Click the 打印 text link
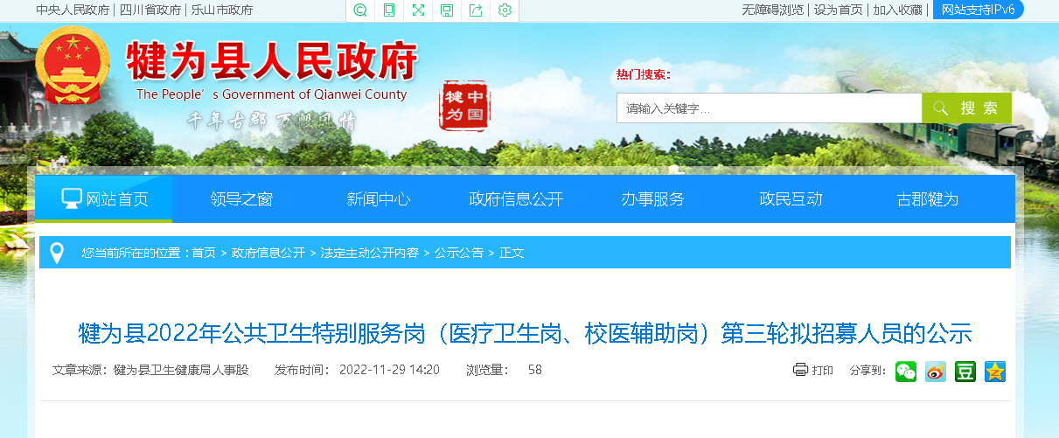The image size is (1059, 438). point(823,370)
